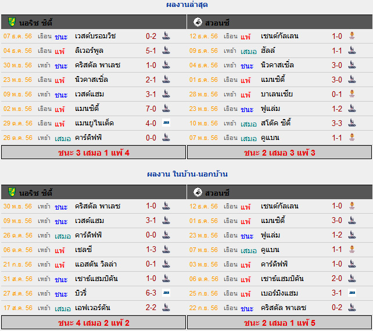Click league icon in นิวคาสเซิ่ล 2-1 row

point(166,79)
